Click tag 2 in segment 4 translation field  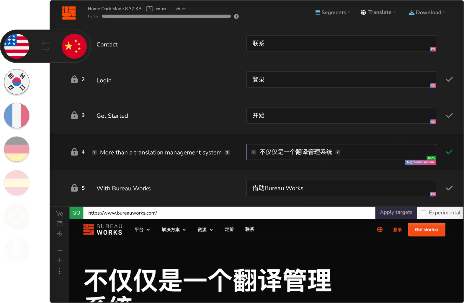(338, 152)
